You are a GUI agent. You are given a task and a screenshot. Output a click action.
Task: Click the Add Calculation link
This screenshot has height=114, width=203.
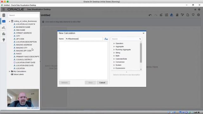click(33, 108)
